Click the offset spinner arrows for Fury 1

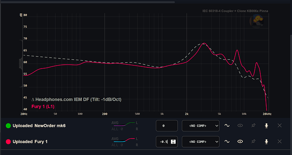pos(173,142)
